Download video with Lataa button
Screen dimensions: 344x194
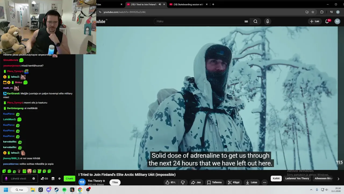coord(252,182)
